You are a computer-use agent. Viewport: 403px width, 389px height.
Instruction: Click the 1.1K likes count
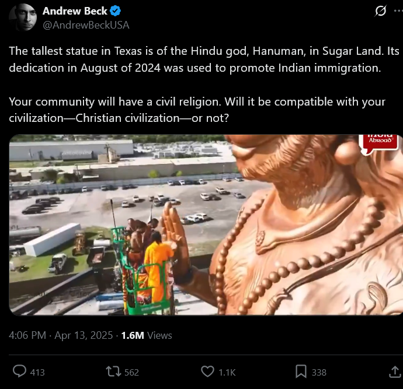point(227,372)
